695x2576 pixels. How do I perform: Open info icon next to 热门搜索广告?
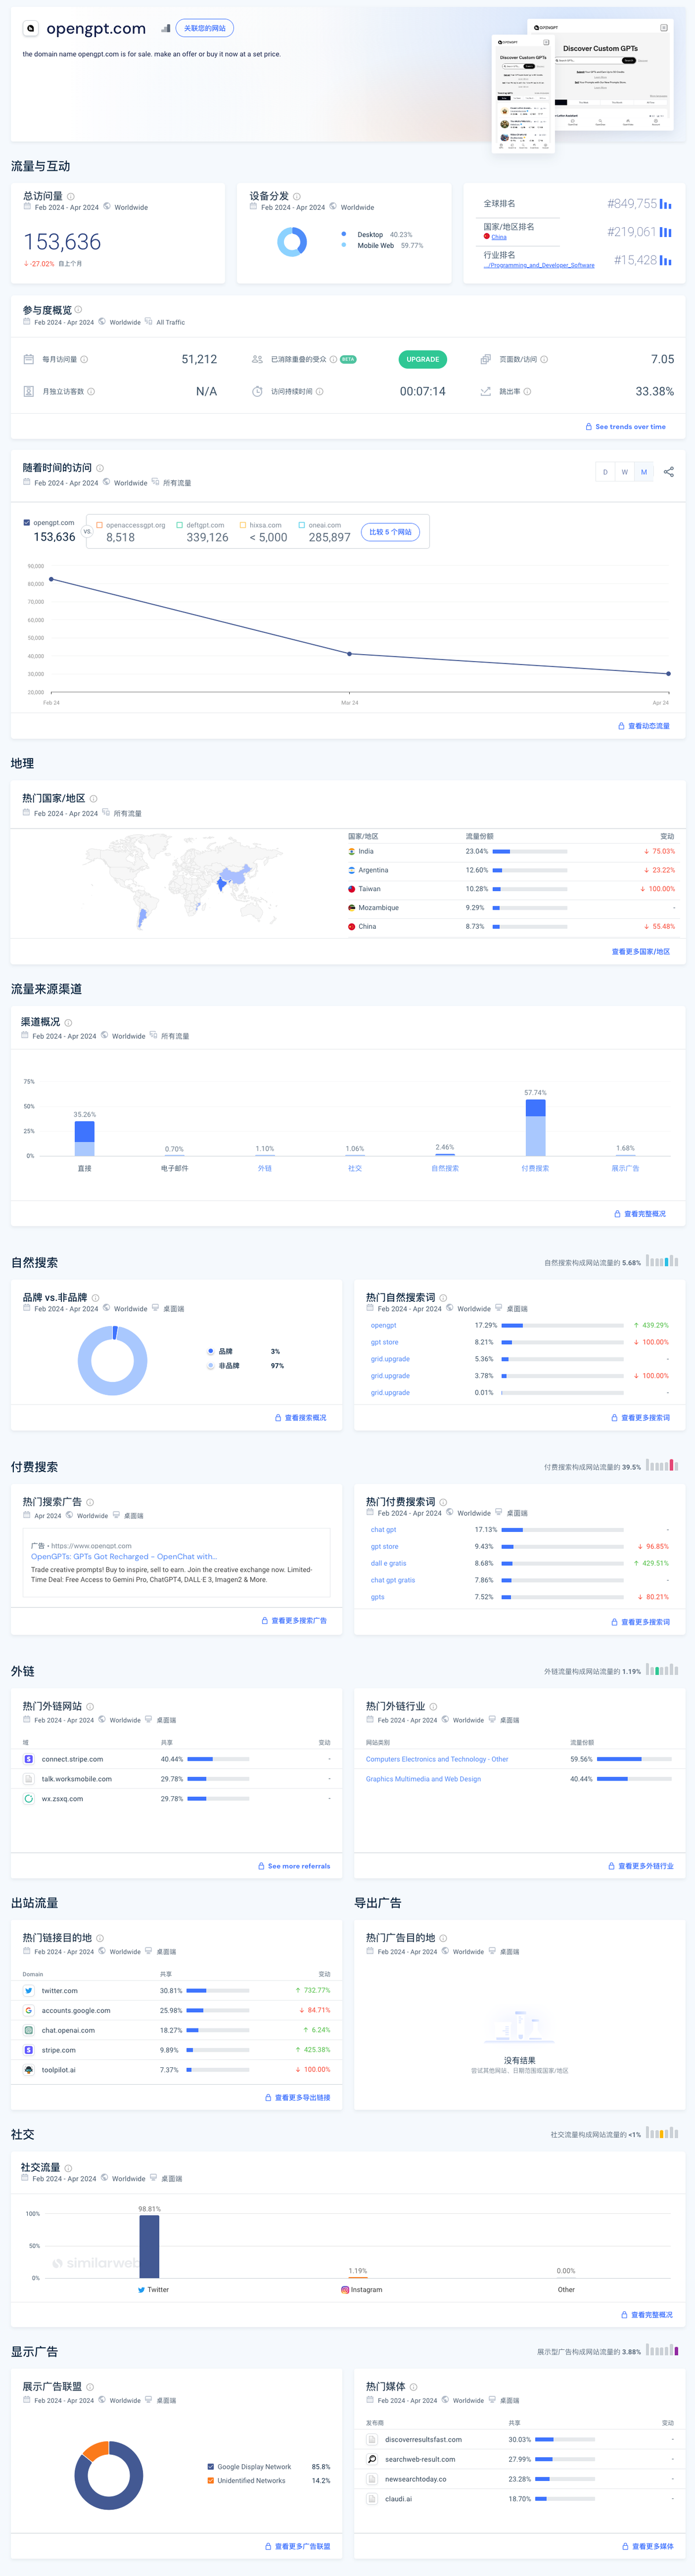coord(90,1502)
